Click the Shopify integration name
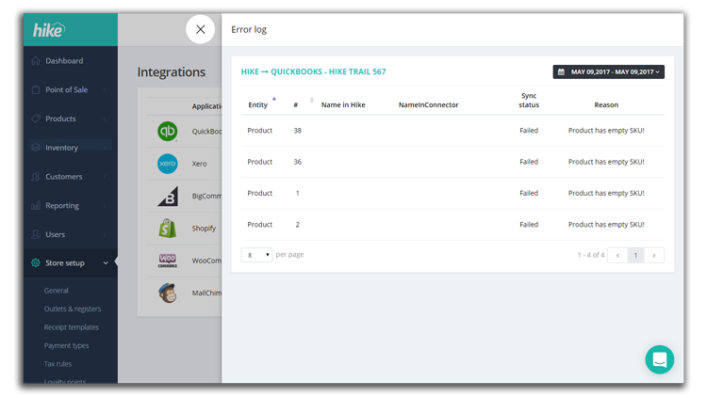 [x=204, y=229]
